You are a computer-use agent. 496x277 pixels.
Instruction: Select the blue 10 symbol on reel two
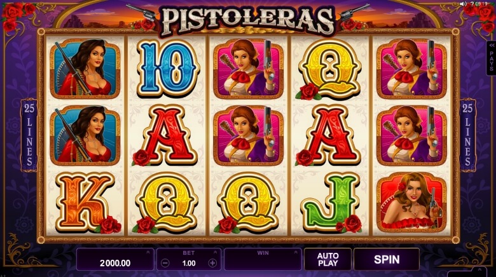pos(167,69)
